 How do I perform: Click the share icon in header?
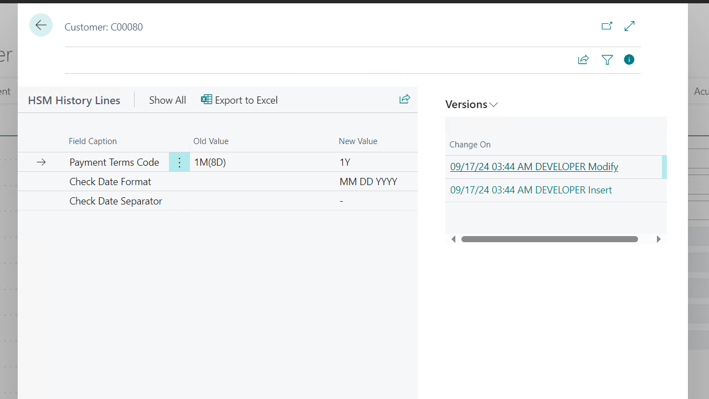click(x=583, y=60)
